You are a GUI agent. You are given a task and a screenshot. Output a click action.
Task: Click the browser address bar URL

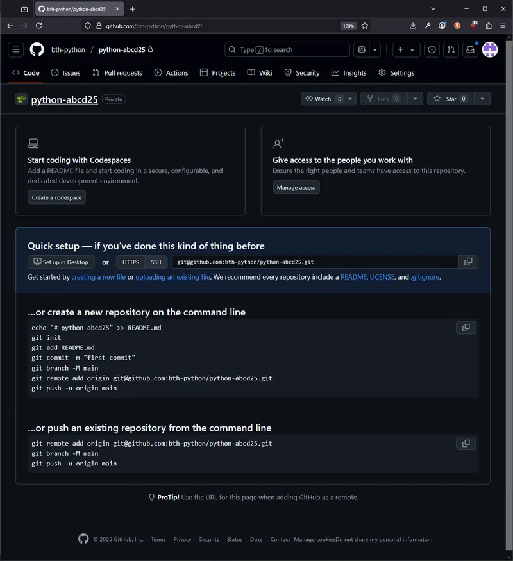point(155,26)
